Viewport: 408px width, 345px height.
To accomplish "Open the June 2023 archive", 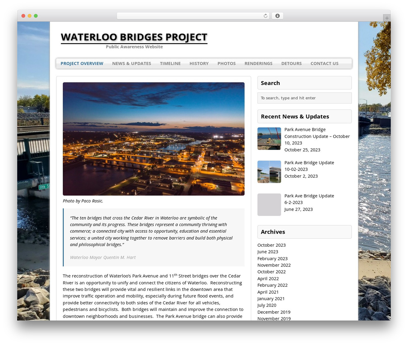I will coord(268,252).
